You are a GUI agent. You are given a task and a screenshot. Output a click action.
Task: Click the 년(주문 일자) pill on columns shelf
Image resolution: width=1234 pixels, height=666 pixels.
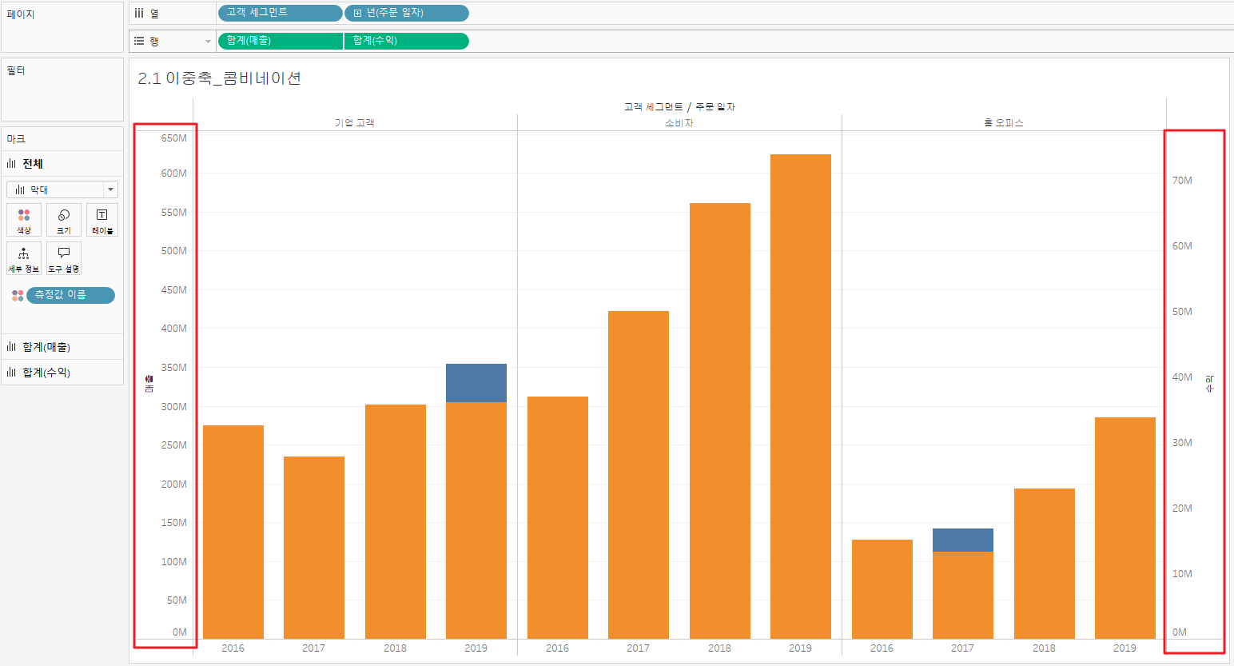click(407, 14)
